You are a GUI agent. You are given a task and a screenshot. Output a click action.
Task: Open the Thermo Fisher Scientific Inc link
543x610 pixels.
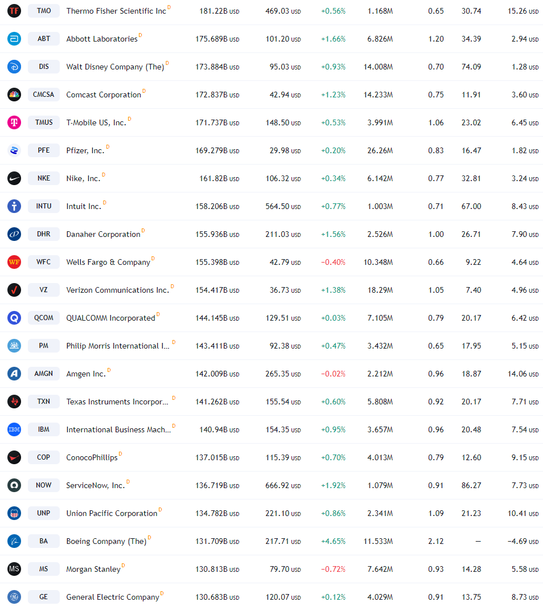coord(116,11)
